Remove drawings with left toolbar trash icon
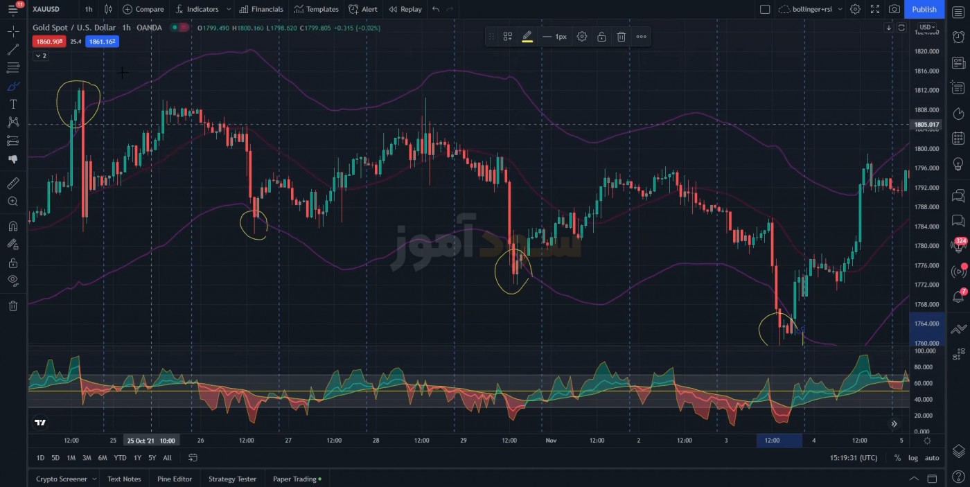Image resolution: width=970 pixels, height=487 pixels. pyautogui.click(x=13, y=306)
